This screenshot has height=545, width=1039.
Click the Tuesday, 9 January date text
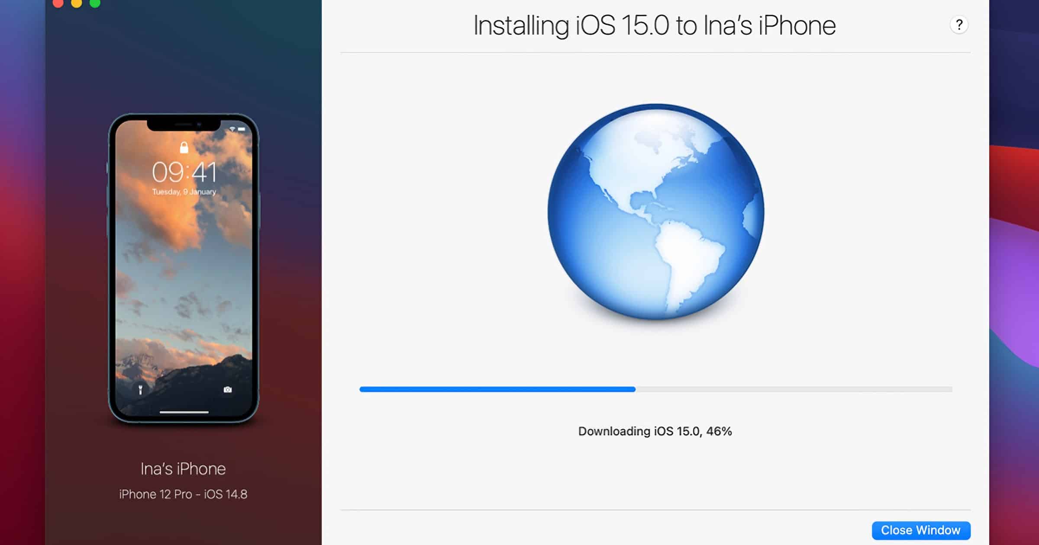[184, 192]
